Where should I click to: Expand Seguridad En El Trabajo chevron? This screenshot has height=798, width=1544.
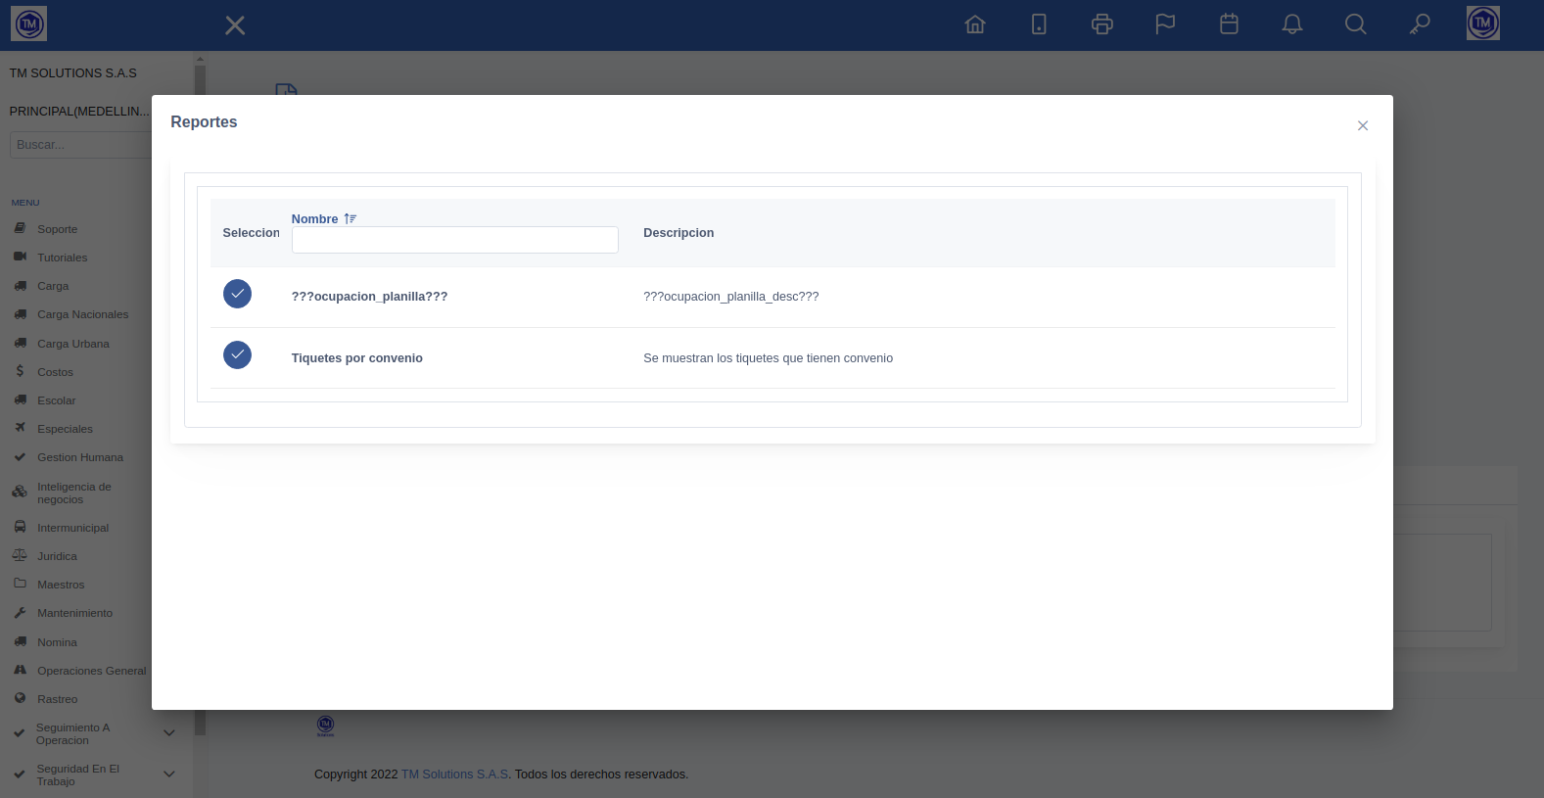(168, 775)
